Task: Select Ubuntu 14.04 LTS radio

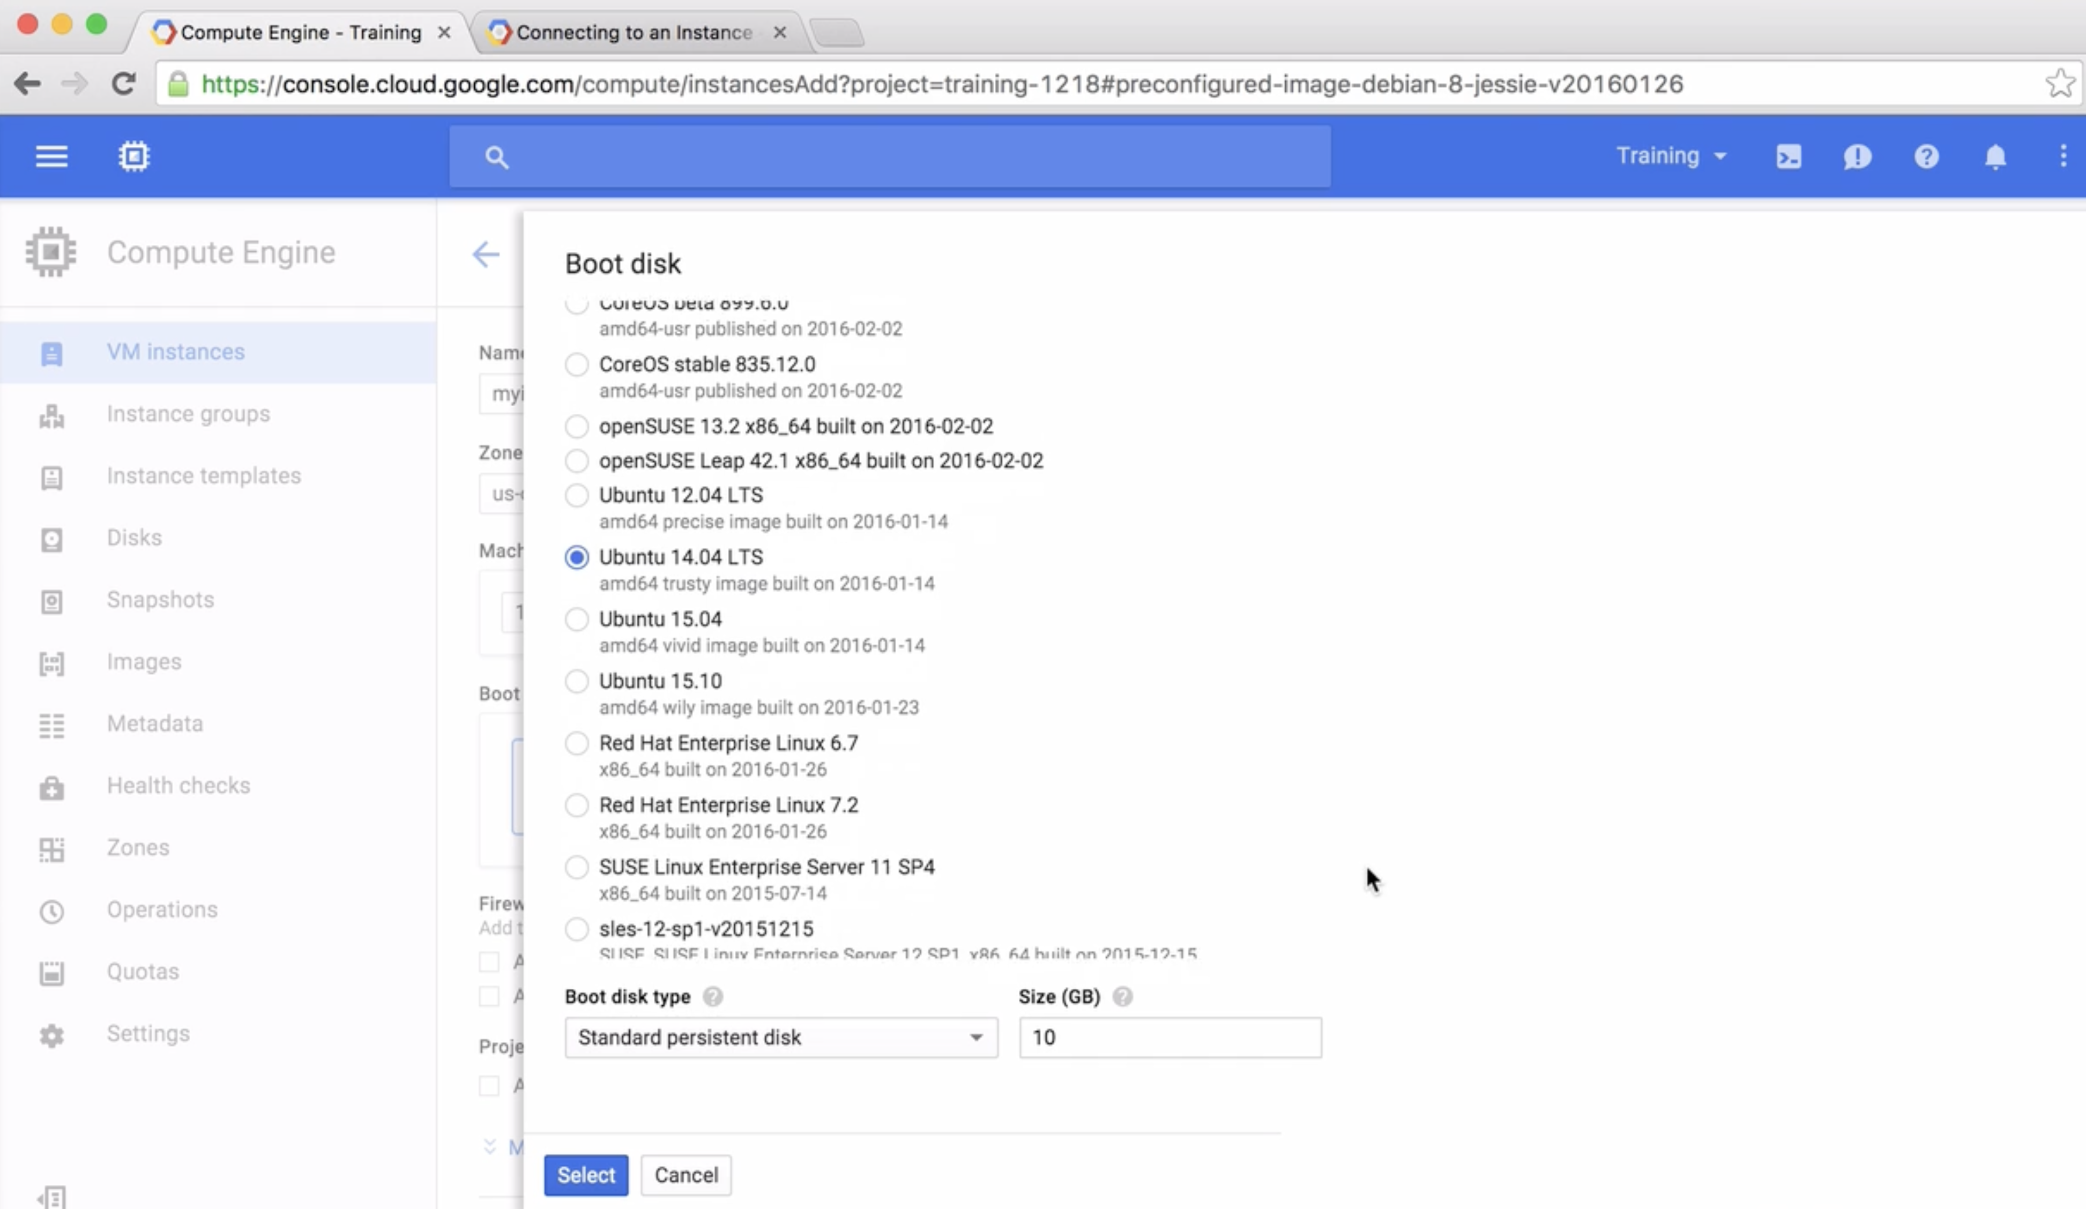Action: tap(577, 557)
